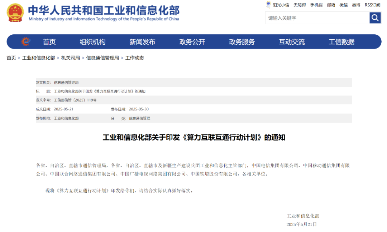Viewport: 387px width, 232px height.
Task: Open the 微博 link
Action: pos(356,5)
